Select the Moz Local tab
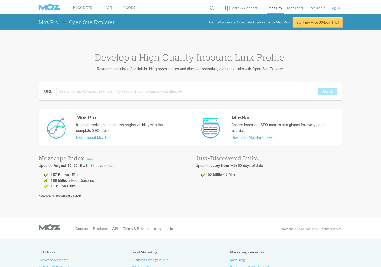The width and height of the screenshot is (381, 267). pyautogui.click(x=295, y=8)
